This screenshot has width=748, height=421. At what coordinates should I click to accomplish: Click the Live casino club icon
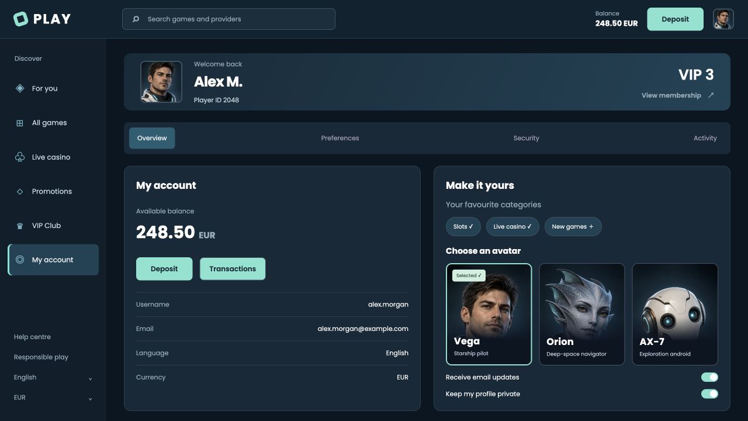click(20, 157)
